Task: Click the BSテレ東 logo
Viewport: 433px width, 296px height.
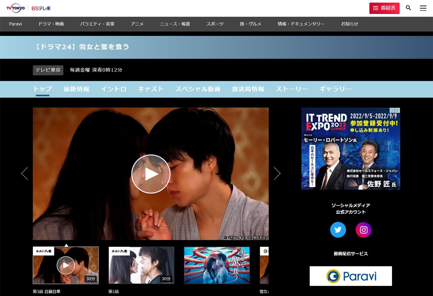Action: (x=41, y=8)
